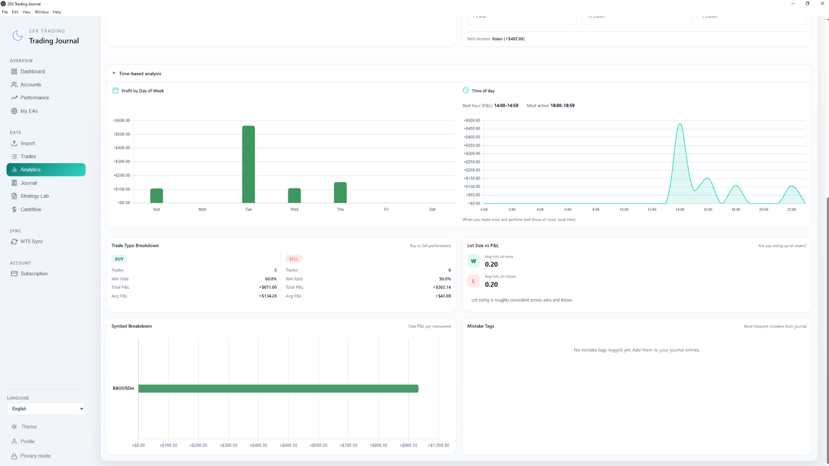Screen dimensions: 829x466
Task: Open the Subscription page
Action: tap(34, 274)
